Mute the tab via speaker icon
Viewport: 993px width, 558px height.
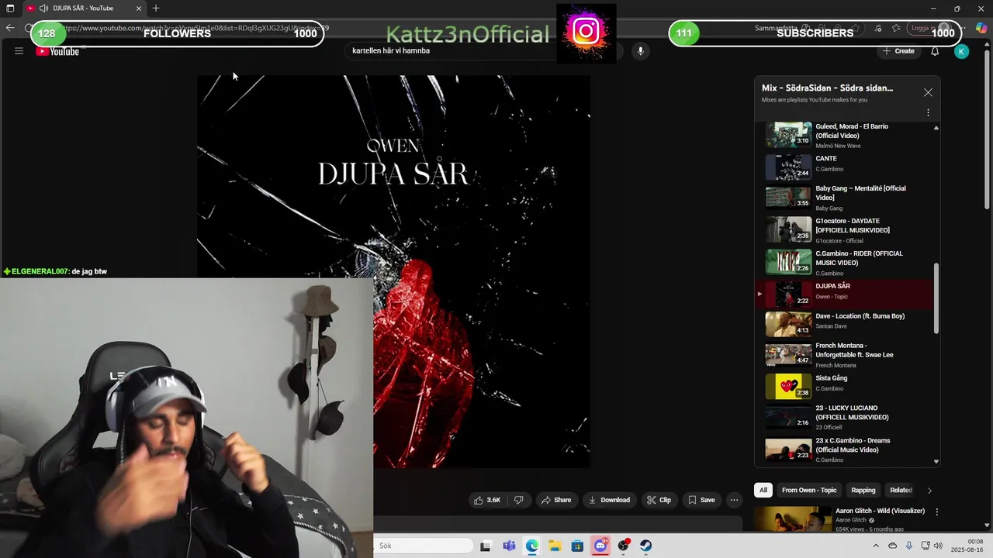click(43, 9)
